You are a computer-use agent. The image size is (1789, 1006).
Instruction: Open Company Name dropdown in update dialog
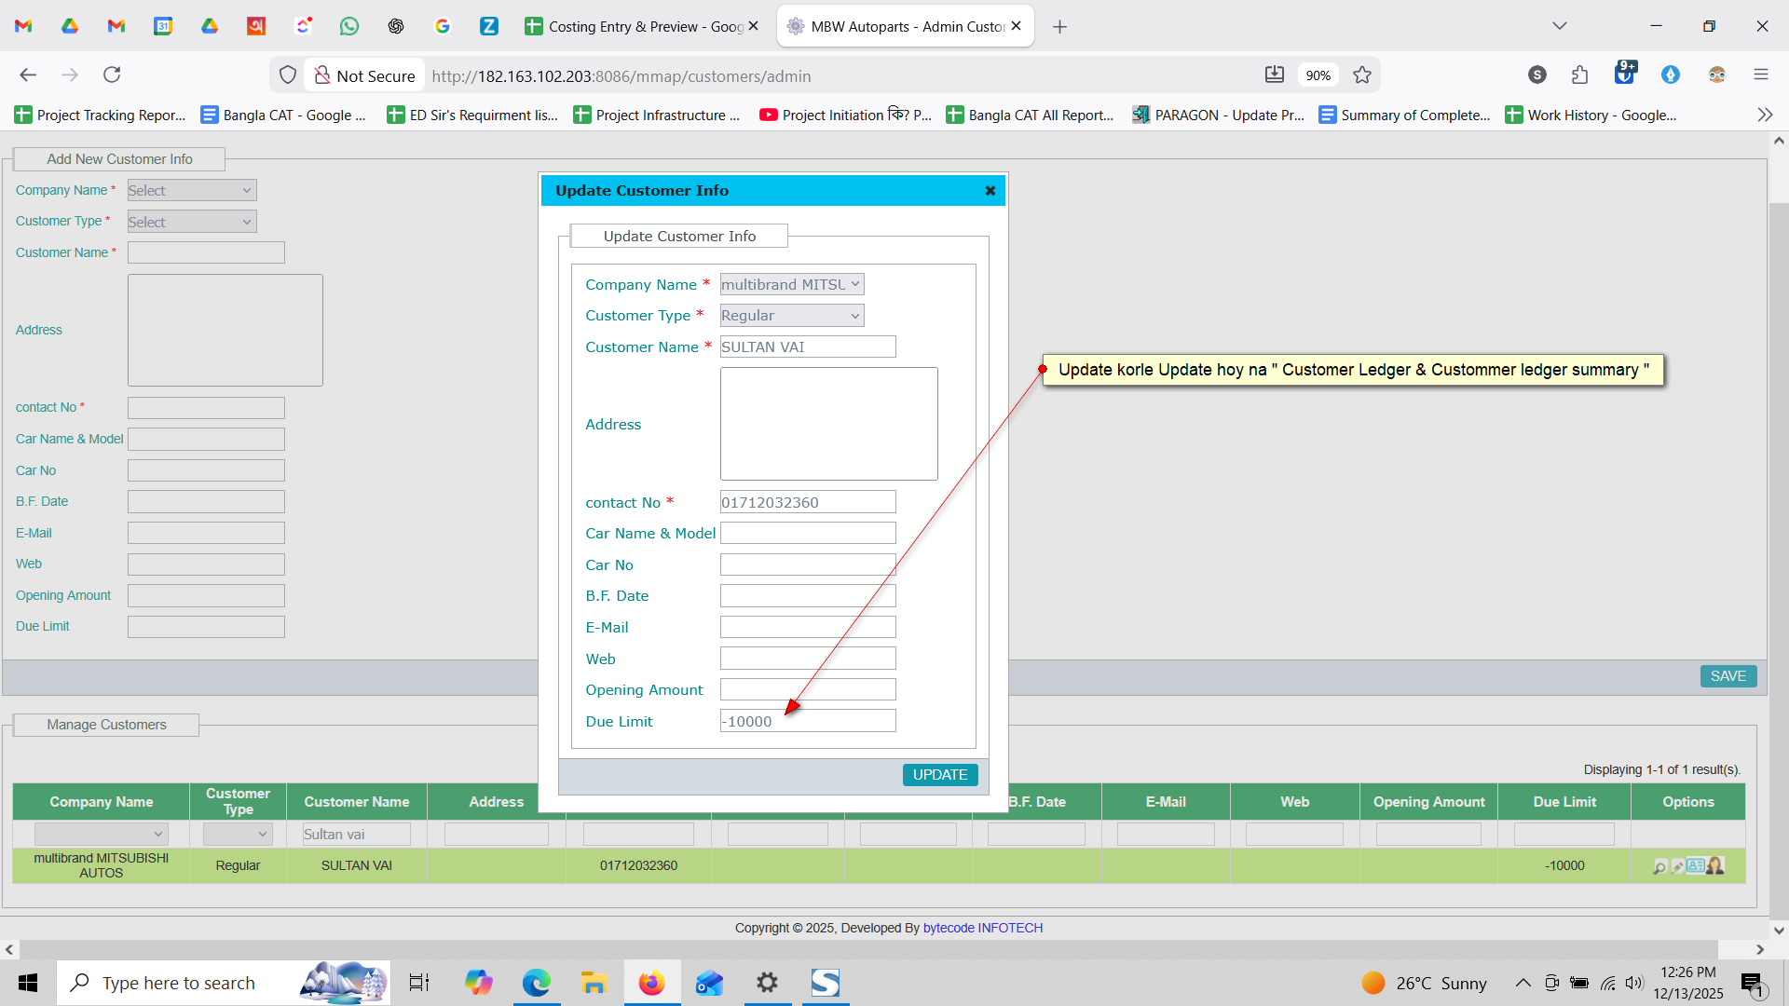pyautogui.click(x=791, y=284)
